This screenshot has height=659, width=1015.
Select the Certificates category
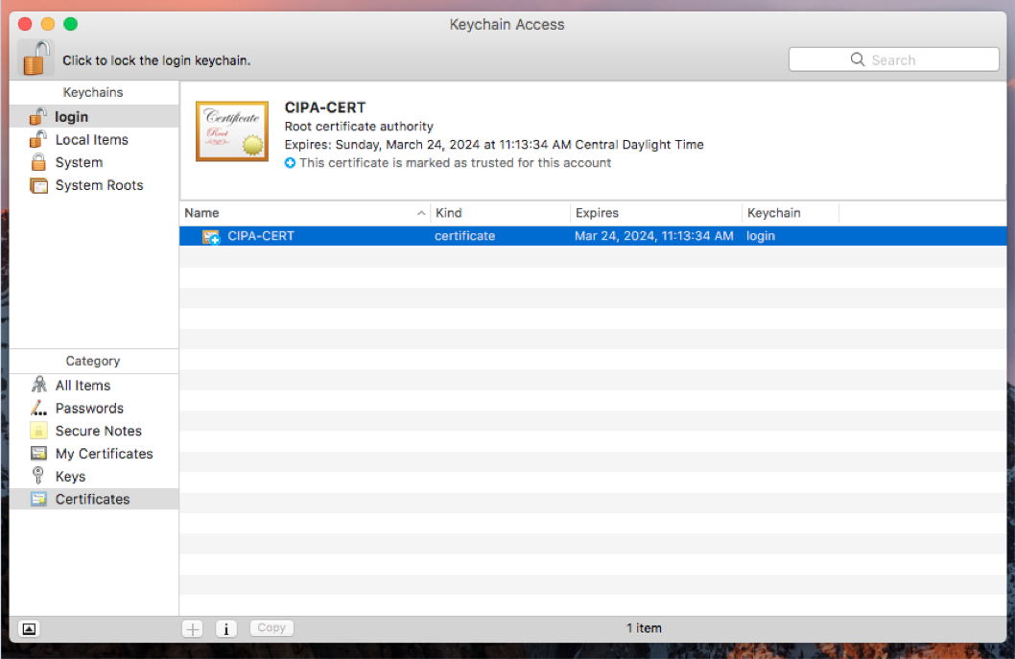(x=92, y=500)
